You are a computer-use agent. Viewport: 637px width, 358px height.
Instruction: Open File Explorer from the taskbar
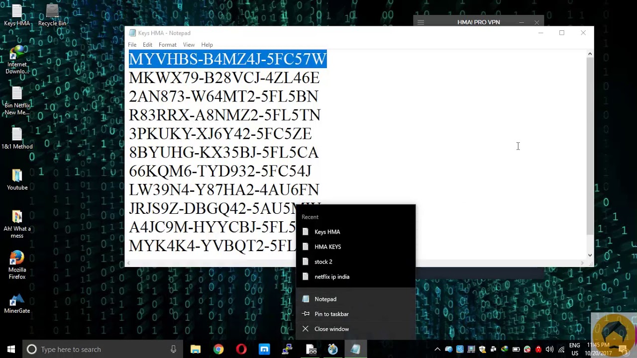pos(195,349)
